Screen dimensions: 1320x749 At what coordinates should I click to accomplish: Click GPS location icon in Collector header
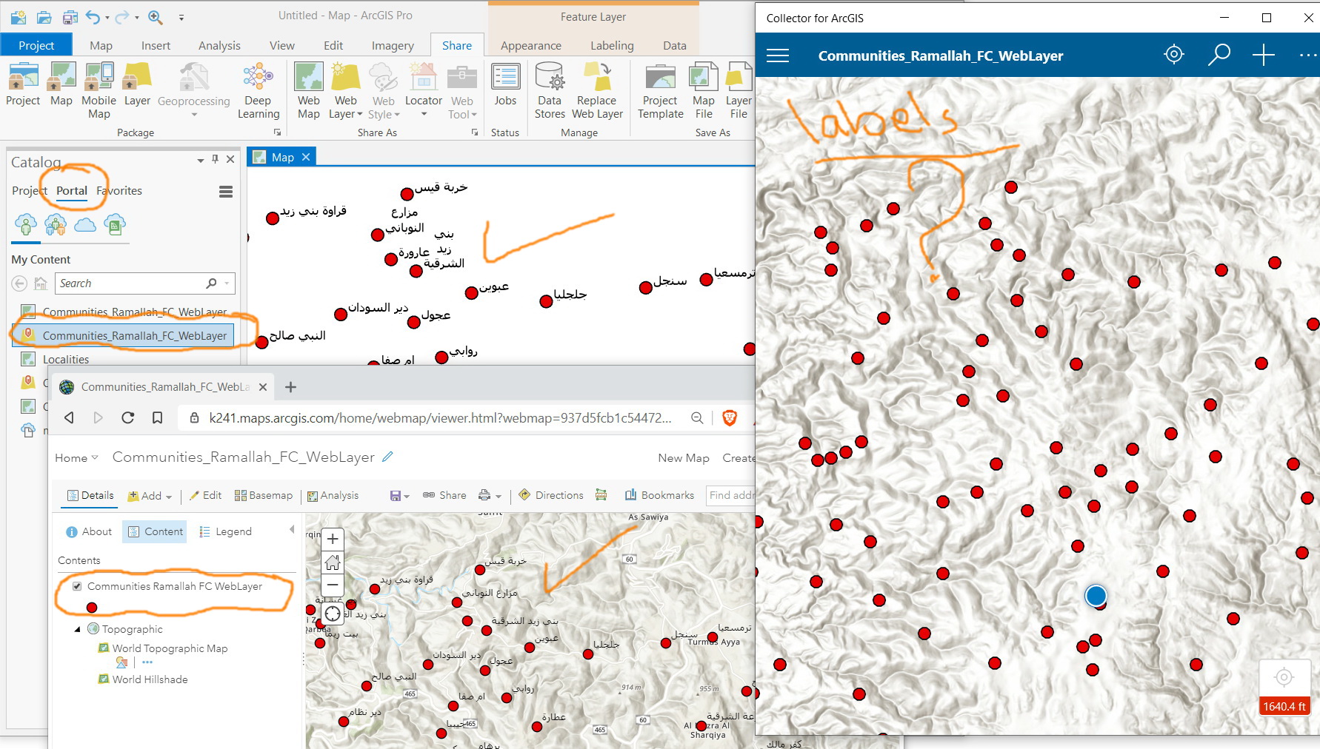(1174, 54)
